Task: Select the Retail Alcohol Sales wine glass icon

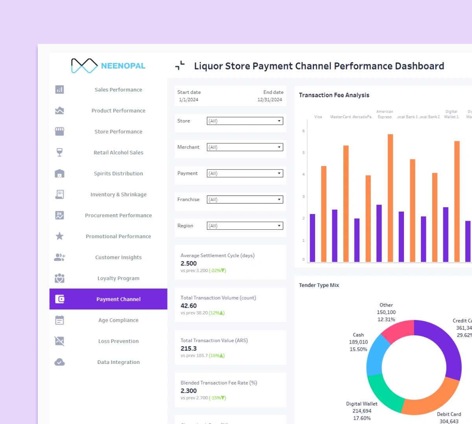Action: coord(59,152)
